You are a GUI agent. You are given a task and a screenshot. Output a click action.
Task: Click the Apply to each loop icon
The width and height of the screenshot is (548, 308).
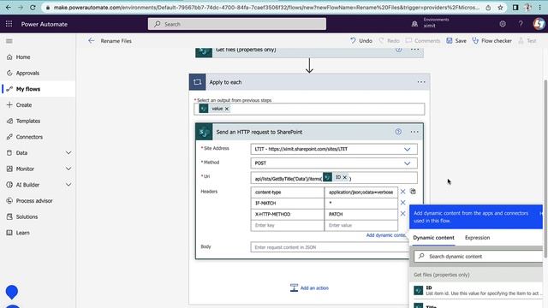[198, 82]
